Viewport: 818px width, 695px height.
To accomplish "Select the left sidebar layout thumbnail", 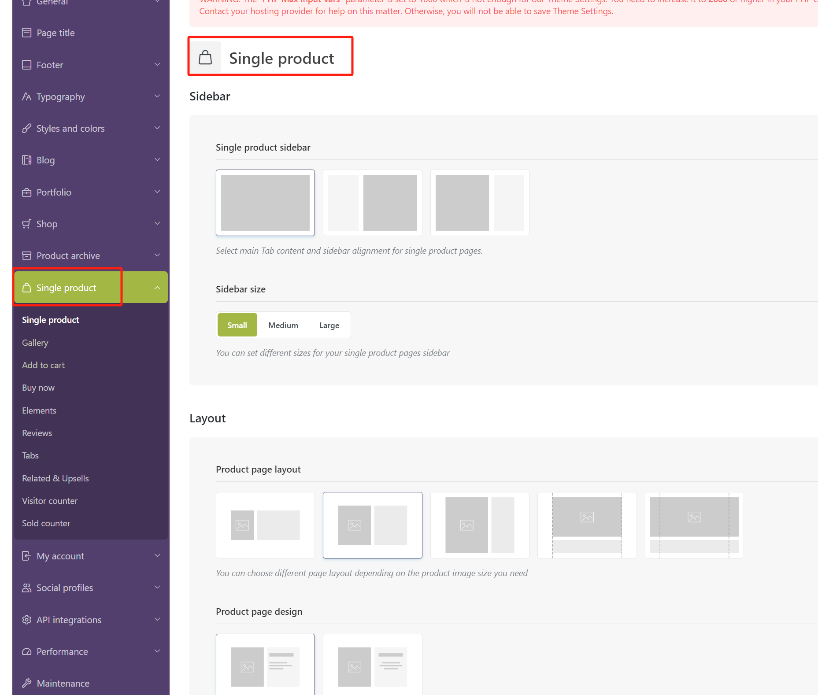I will [x=372, y=203].
